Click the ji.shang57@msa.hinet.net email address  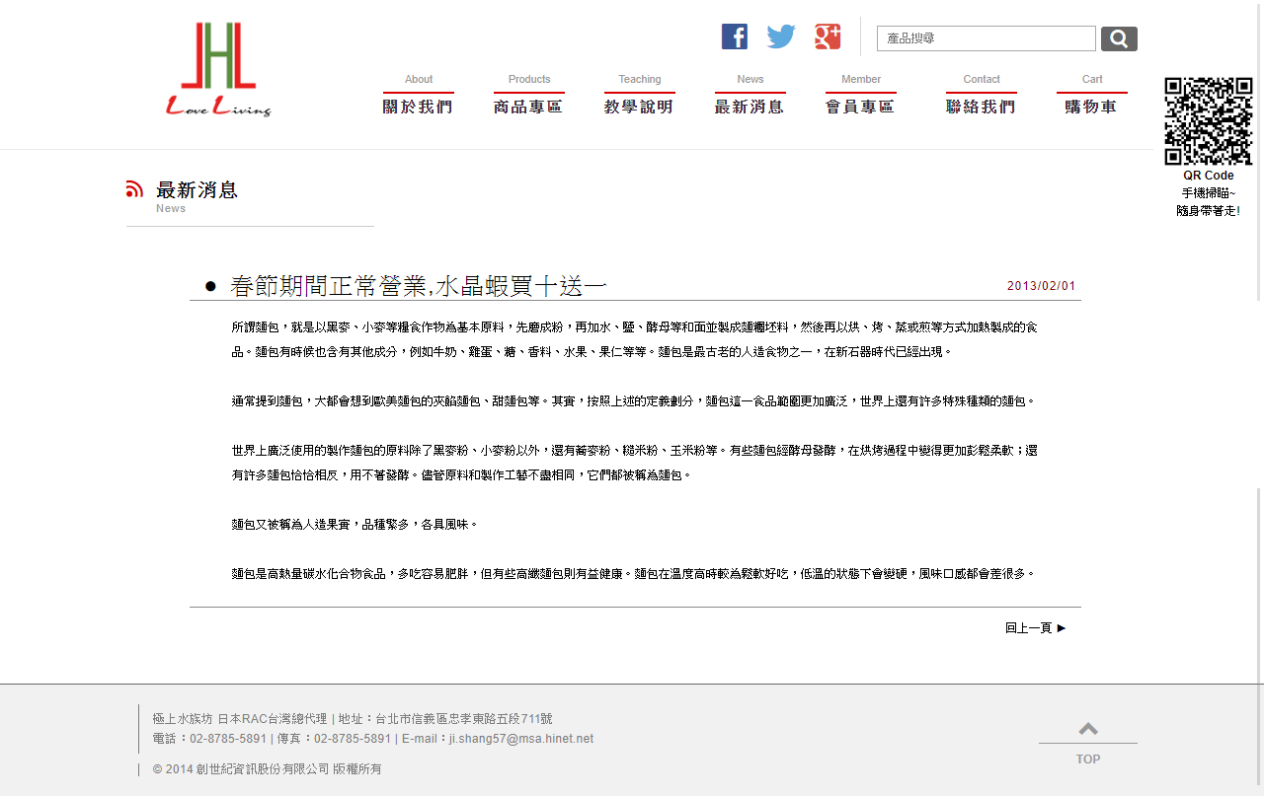point(521,739)
